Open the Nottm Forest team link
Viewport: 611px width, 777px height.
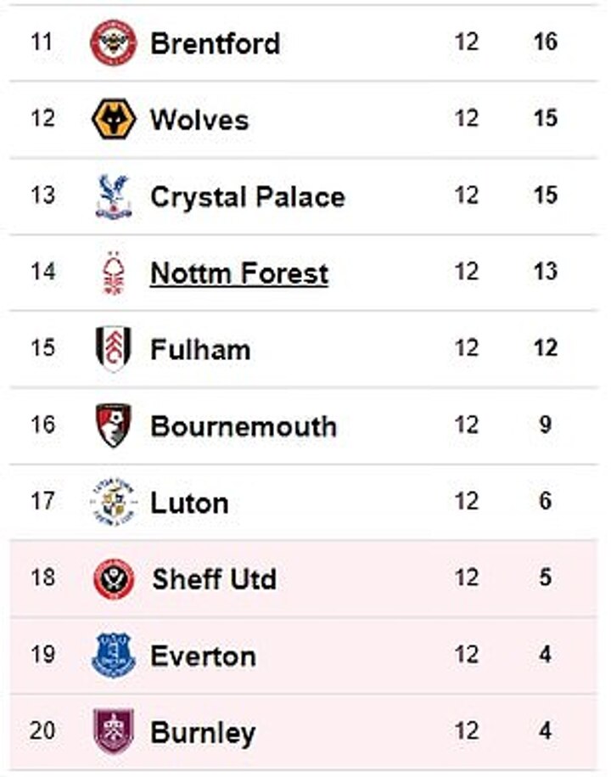click(238, 273)
